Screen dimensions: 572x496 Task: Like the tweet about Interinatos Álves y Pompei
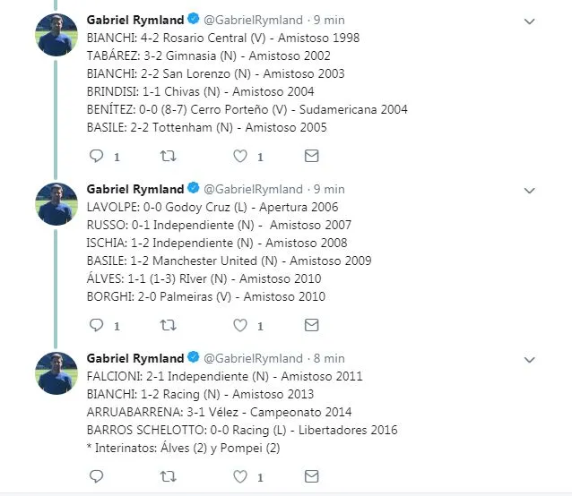pos(239,476)
